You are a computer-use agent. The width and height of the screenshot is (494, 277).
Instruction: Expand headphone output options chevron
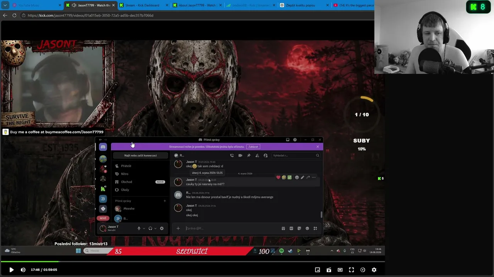155,229
